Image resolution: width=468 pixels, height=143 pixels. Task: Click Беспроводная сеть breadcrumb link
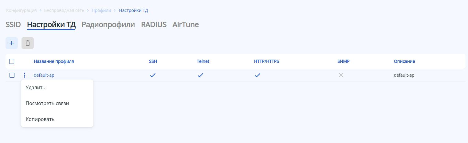(x=64, y=10)
